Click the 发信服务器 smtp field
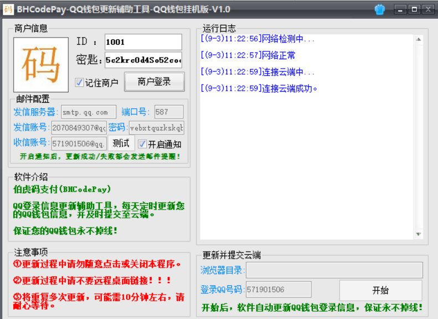Viewport: 438px width, 319px height. point(89,112)
